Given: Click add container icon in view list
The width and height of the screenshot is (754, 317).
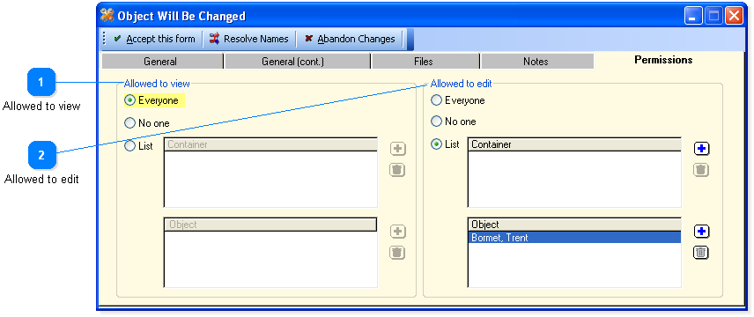Looking at the screenshot, I should [x=397, y=149].
